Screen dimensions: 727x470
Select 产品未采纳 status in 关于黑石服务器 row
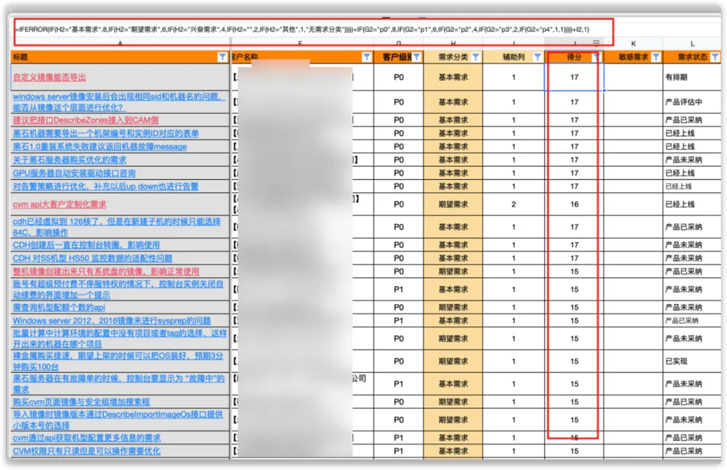tap(692, 160)
